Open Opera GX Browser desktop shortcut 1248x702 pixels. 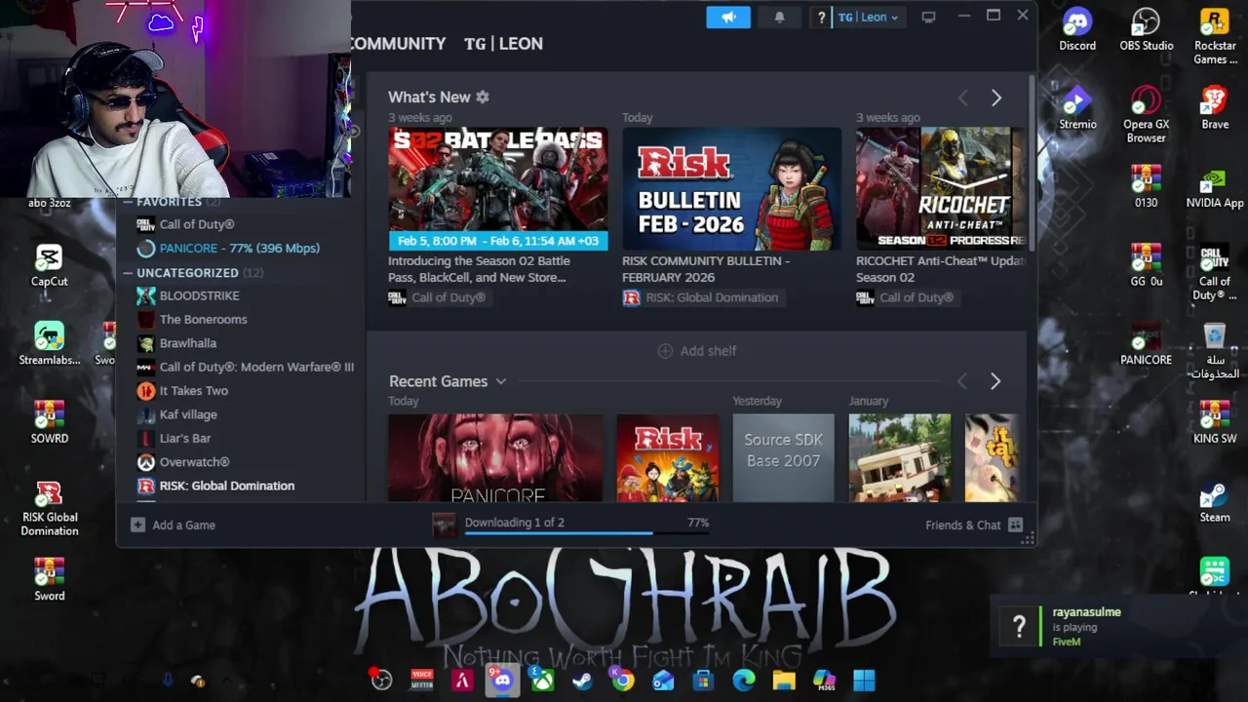[x=1146, y=115]
